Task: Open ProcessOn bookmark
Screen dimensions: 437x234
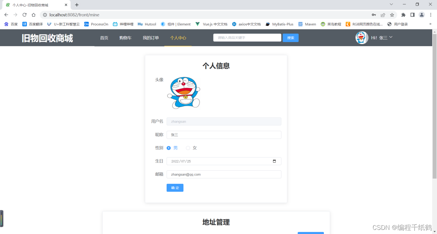Action: (96, 24)
